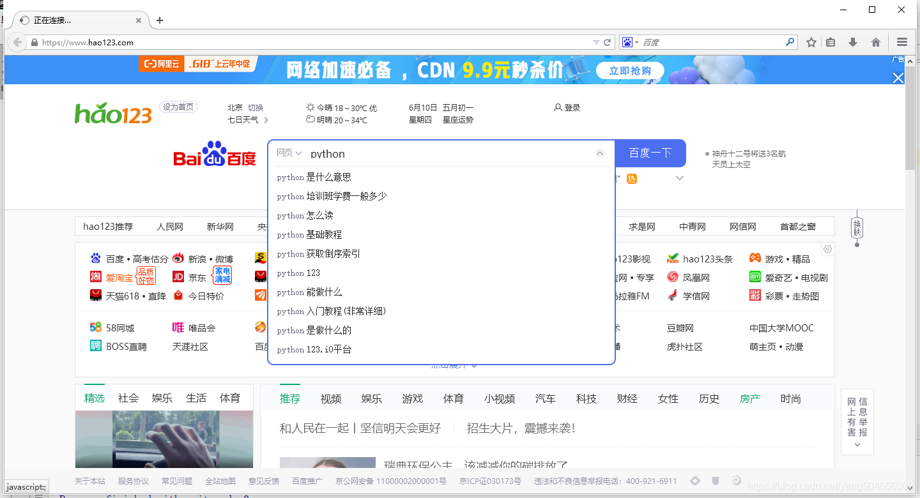This screenshot has height=498, width=920.
Task: Open the browser hamburger menu
Action: pos(902,42)
